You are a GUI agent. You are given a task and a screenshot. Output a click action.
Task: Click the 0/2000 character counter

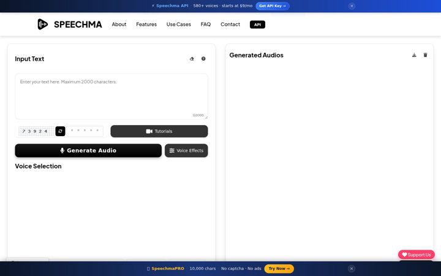pos(198,115)
